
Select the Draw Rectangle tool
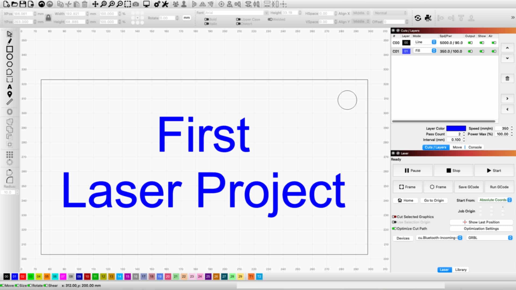click(10, 49)
